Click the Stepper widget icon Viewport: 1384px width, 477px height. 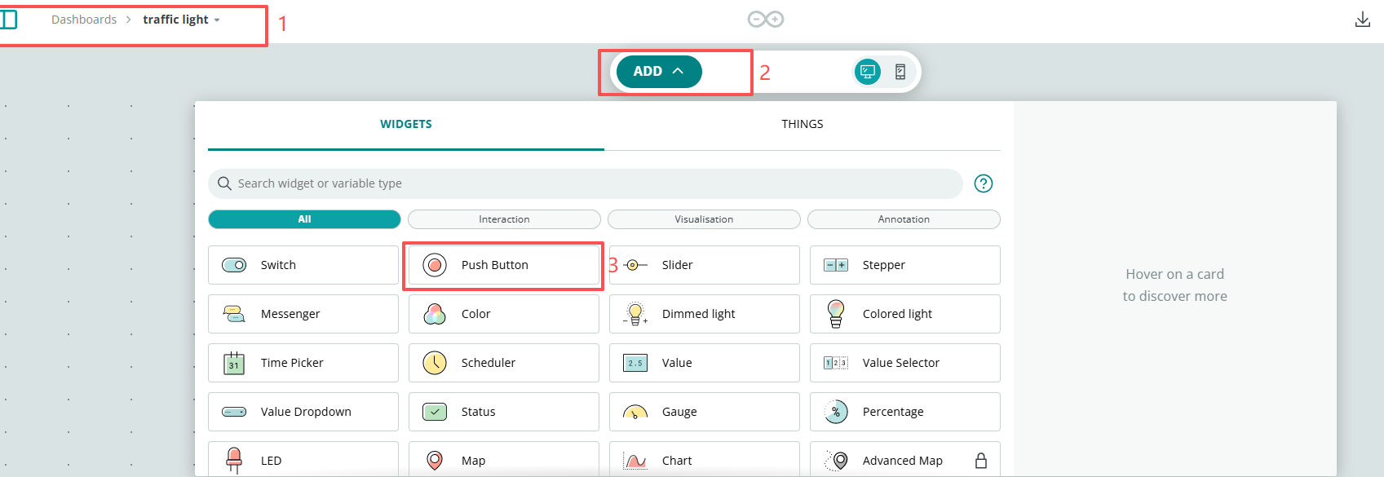[x=836, y=265]
